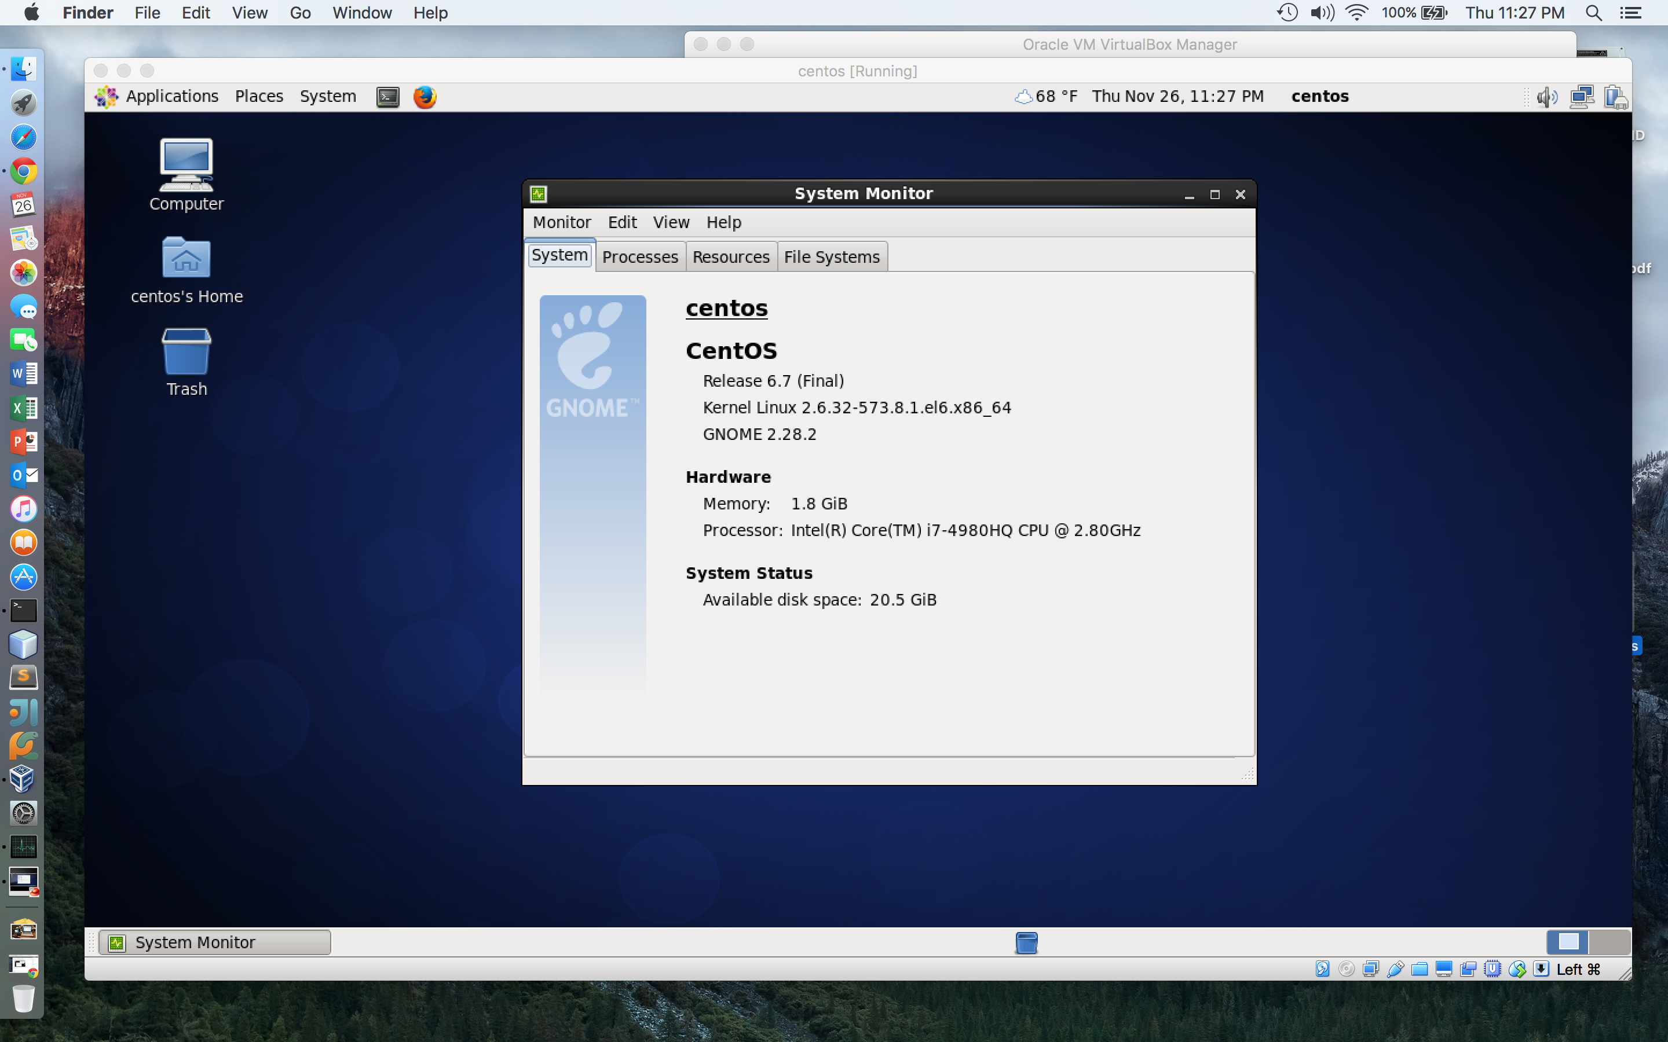Click the Kernel Linux 2.6.32 version text
1668x1042 pixels.
point(857,408)
